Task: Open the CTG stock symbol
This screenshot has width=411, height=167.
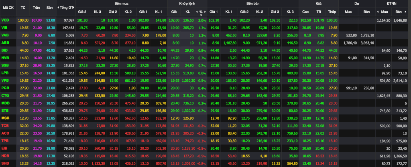Action: tap(5, 96)
